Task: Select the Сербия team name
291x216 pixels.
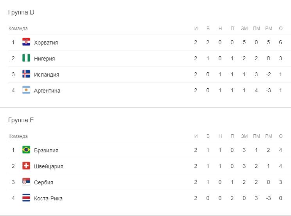Action: coord(43,182)
